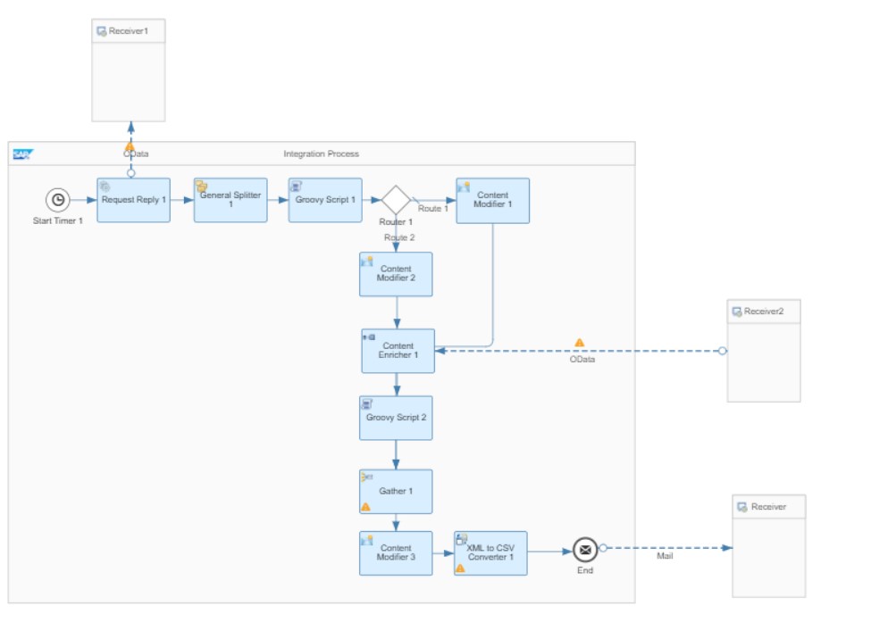The width and height of the screenshot is (871, 631).
Task: Click the SAP logo in Integration Process header
Action: coord(21,154)
